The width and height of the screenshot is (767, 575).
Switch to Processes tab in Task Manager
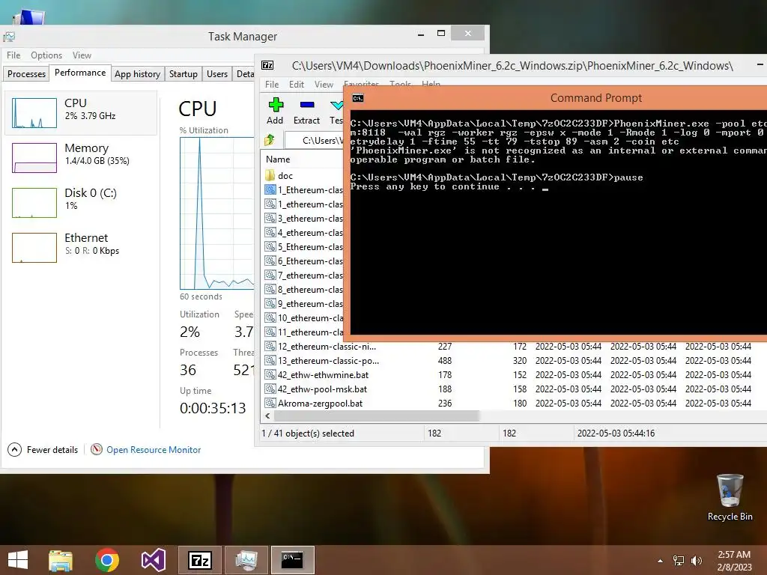coord(26,74)
